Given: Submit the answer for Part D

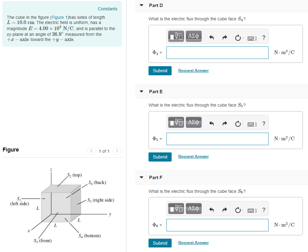Looking at the screenshot, I should [160, 70].
